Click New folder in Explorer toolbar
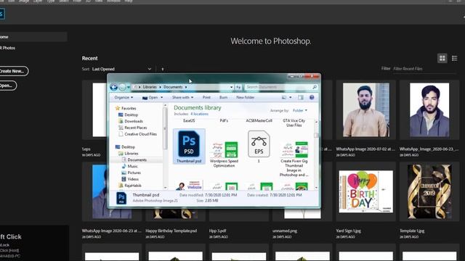Viewport: 465px width, 261px height. 246,97
